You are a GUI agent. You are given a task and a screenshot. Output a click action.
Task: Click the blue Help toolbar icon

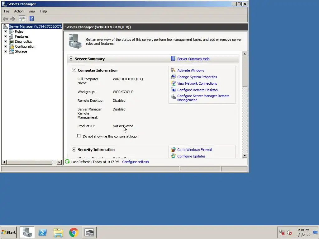pyautogui.click(x=31, y=19)
